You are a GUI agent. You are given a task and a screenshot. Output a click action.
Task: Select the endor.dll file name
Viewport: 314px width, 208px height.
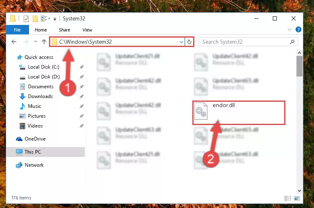pos(224,105)
